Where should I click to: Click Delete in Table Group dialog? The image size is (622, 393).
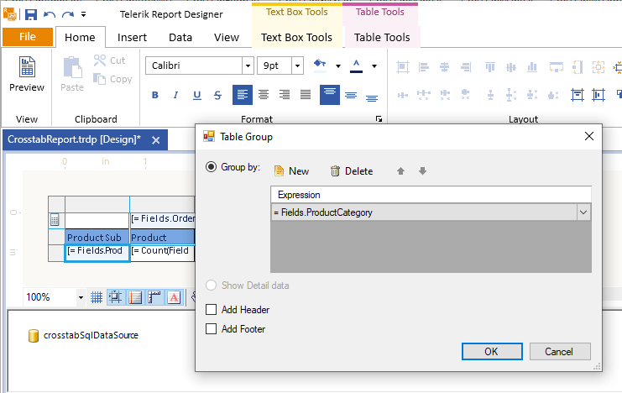pos(352,171)
